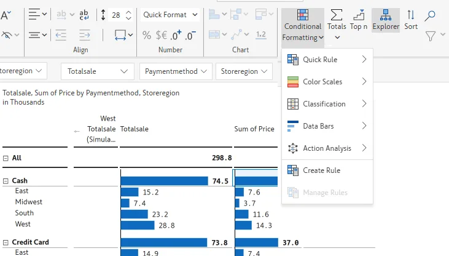449x256 pixels.
Task: Select the South row under Cash
Action: [25, 213]
